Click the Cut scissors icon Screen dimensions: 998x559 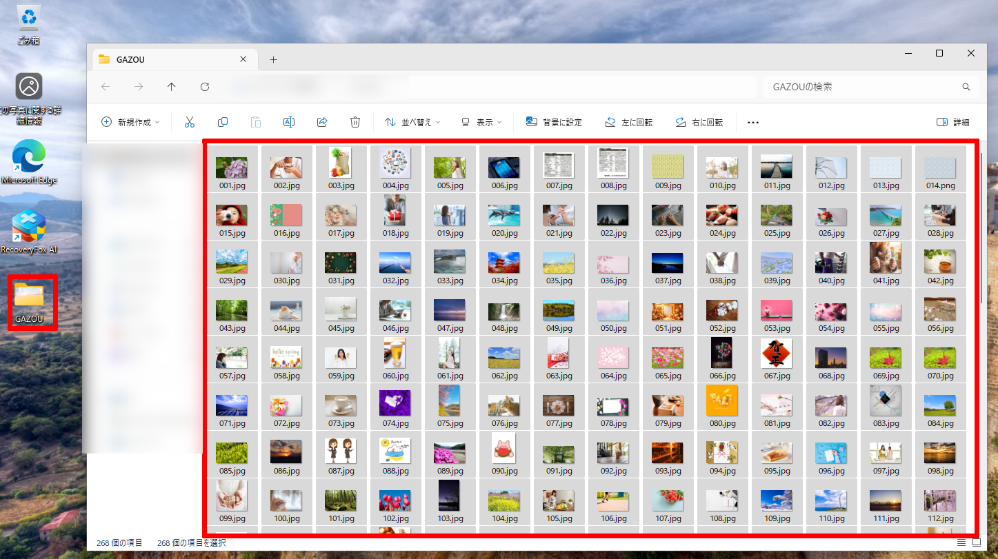(190, 122)
